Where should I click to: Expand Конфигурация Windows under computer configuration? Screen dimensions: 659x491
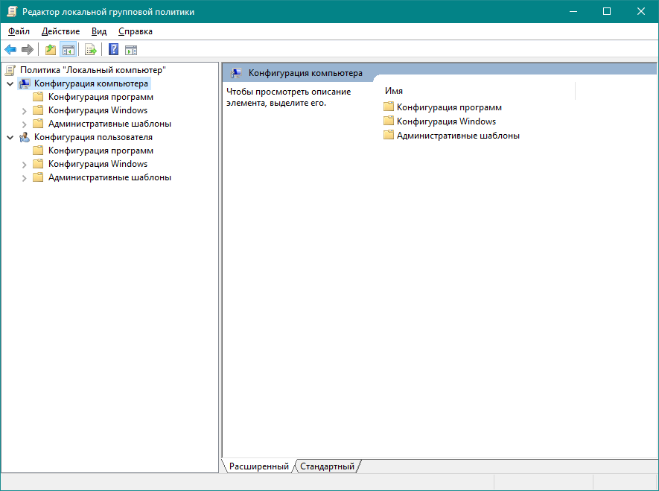[x=24, y=111]
